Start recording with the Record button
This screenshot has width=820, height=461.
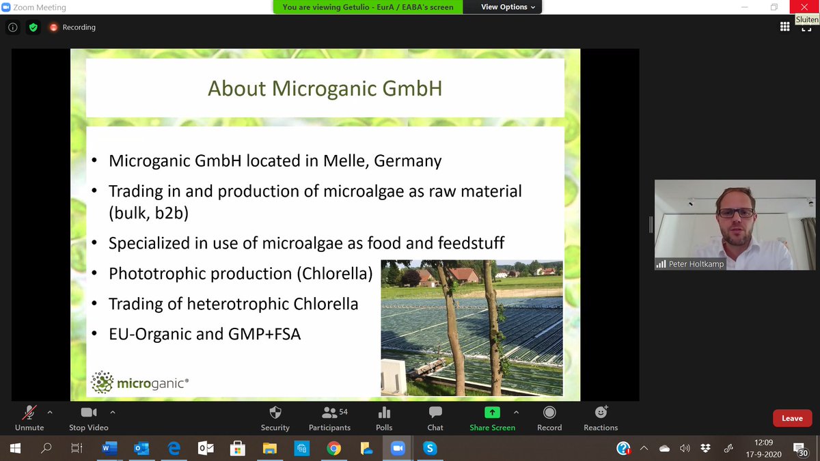pyautogui.click(x=549, y=418)
